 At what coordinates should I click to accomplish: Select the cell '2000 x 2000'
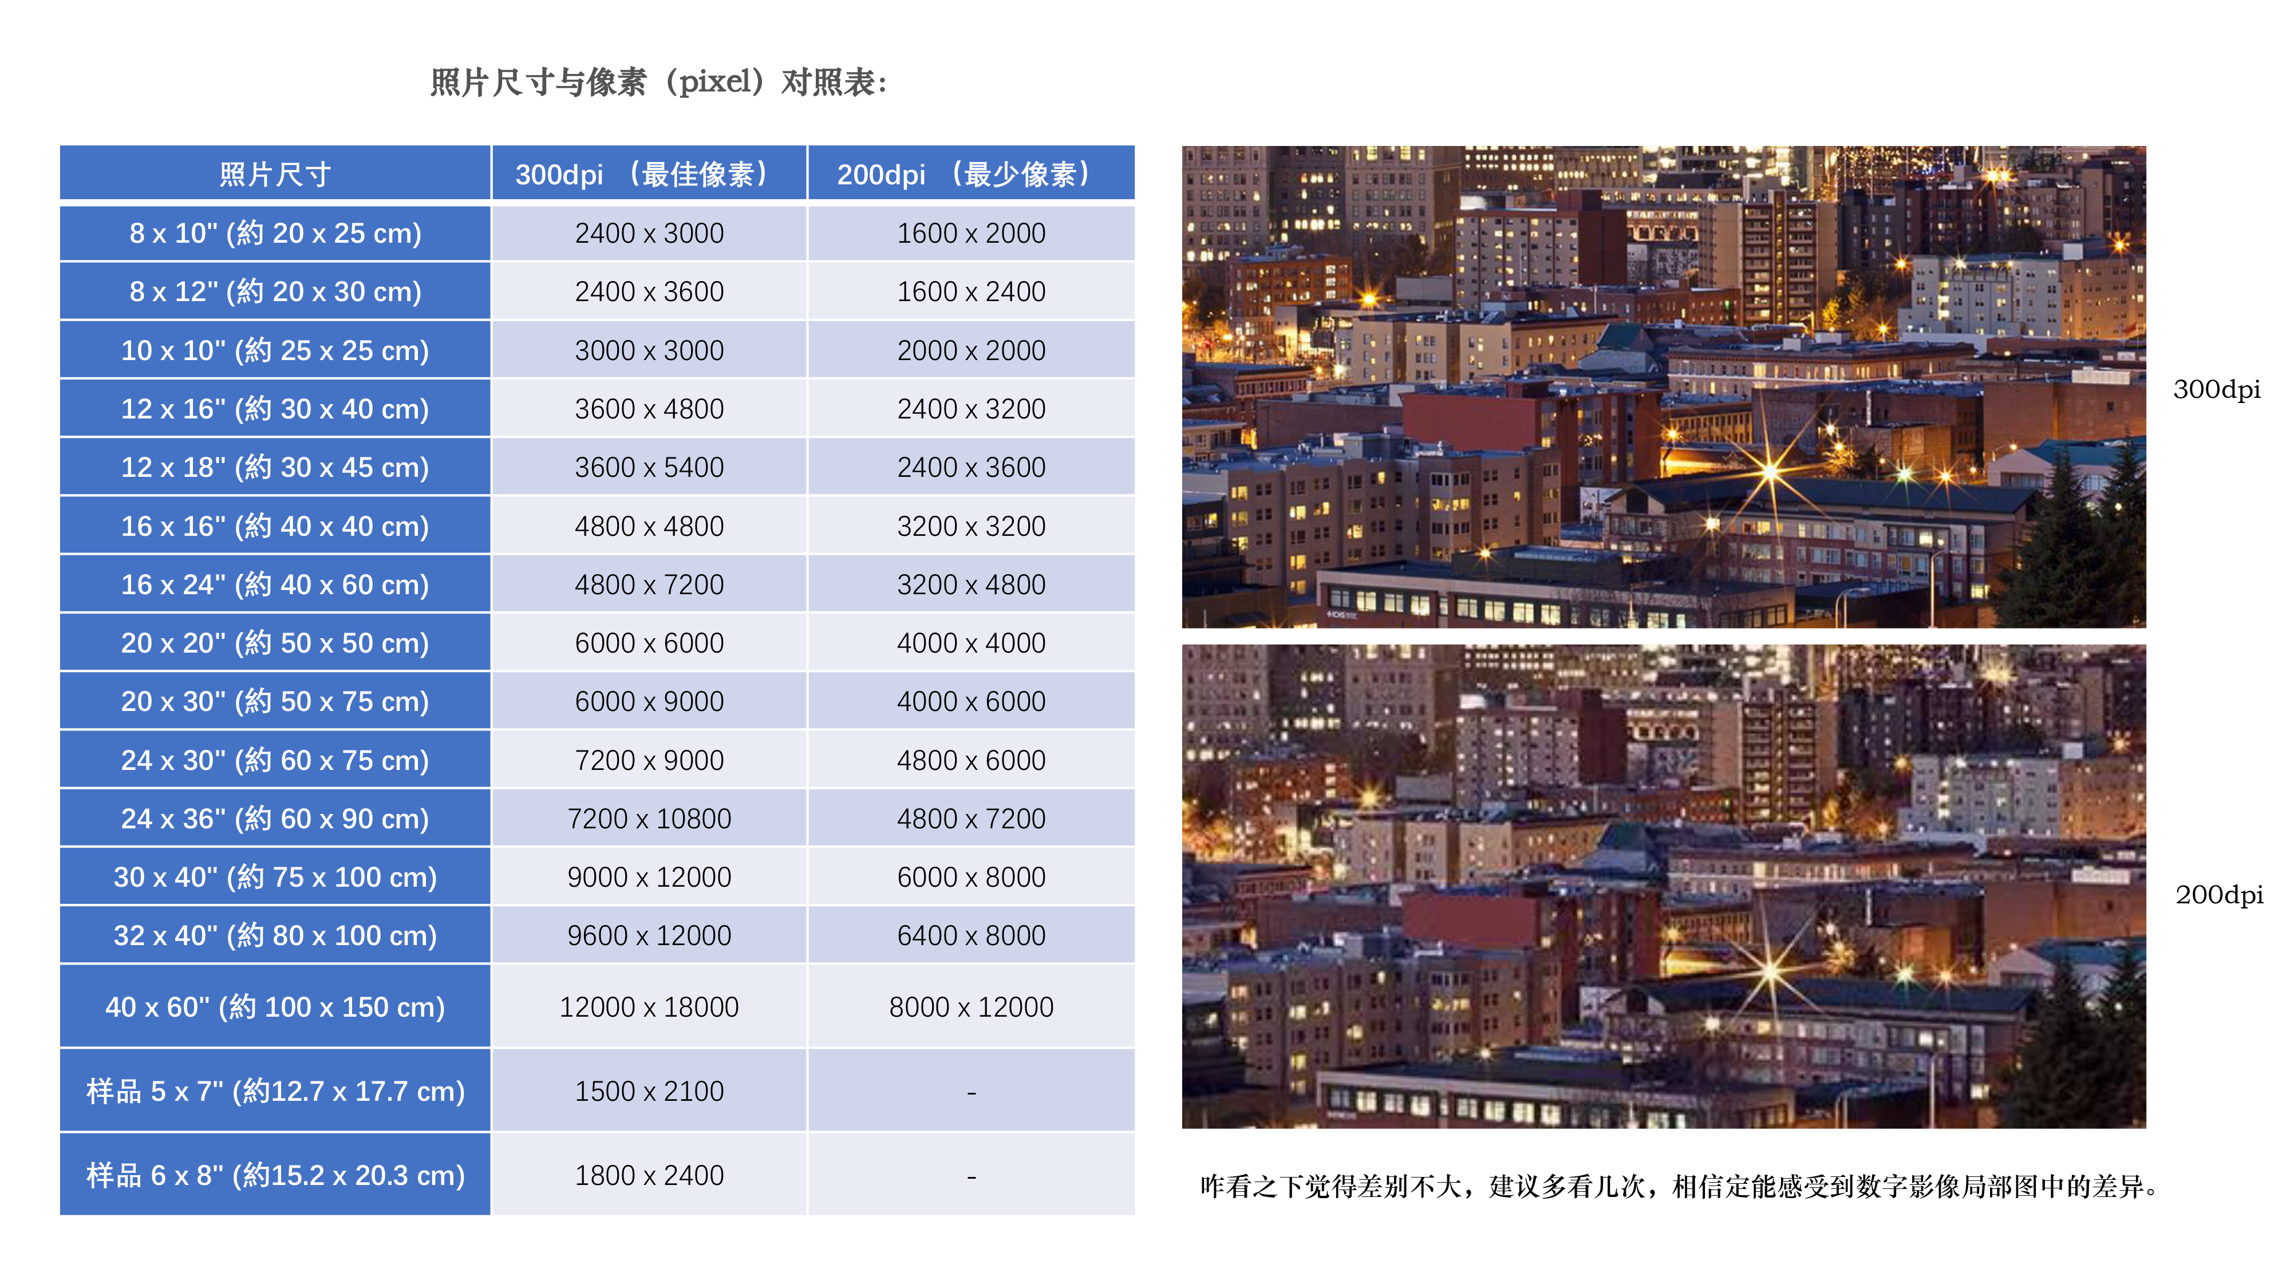[971, 350]
